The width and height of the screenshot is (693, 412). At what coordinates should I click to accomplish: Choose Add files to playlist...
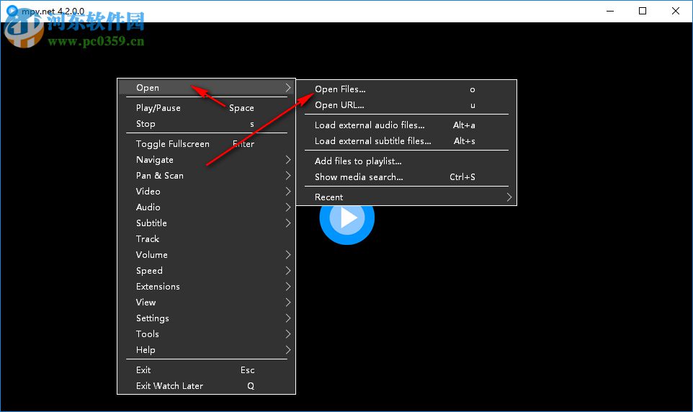click(x=406, y=161)
